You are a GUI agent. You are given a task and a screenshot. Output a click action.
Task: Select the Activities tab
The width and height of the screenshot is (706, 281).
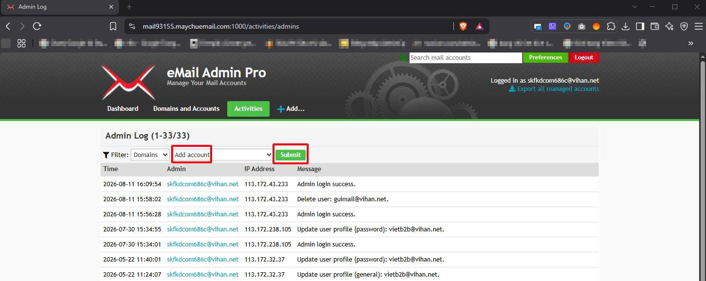pyautogui.click(x=248, y=108)
